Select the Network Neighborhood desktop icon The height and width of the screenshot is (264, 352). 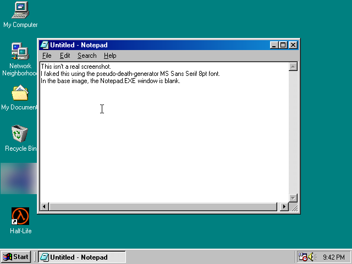(20, 52)
